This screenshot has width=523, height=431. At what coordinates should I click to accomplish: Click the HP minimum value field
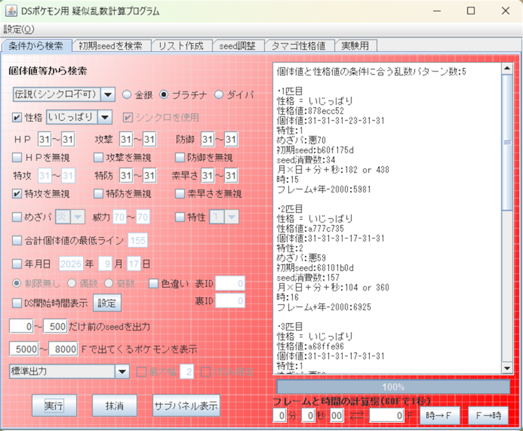(x=44, y=139)
